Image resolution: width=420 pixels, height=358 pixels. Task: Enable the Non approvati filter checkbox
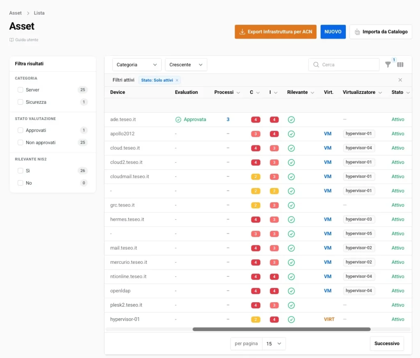(21, 143)
